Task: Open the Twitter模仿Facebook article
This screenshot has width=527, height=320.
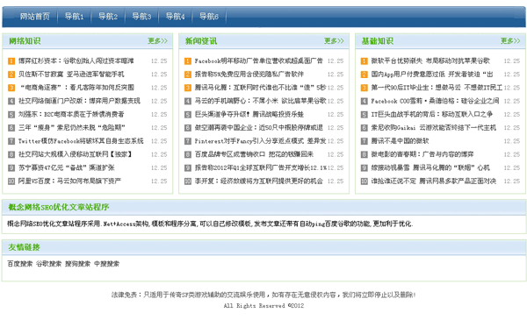Action: point(81,141)
